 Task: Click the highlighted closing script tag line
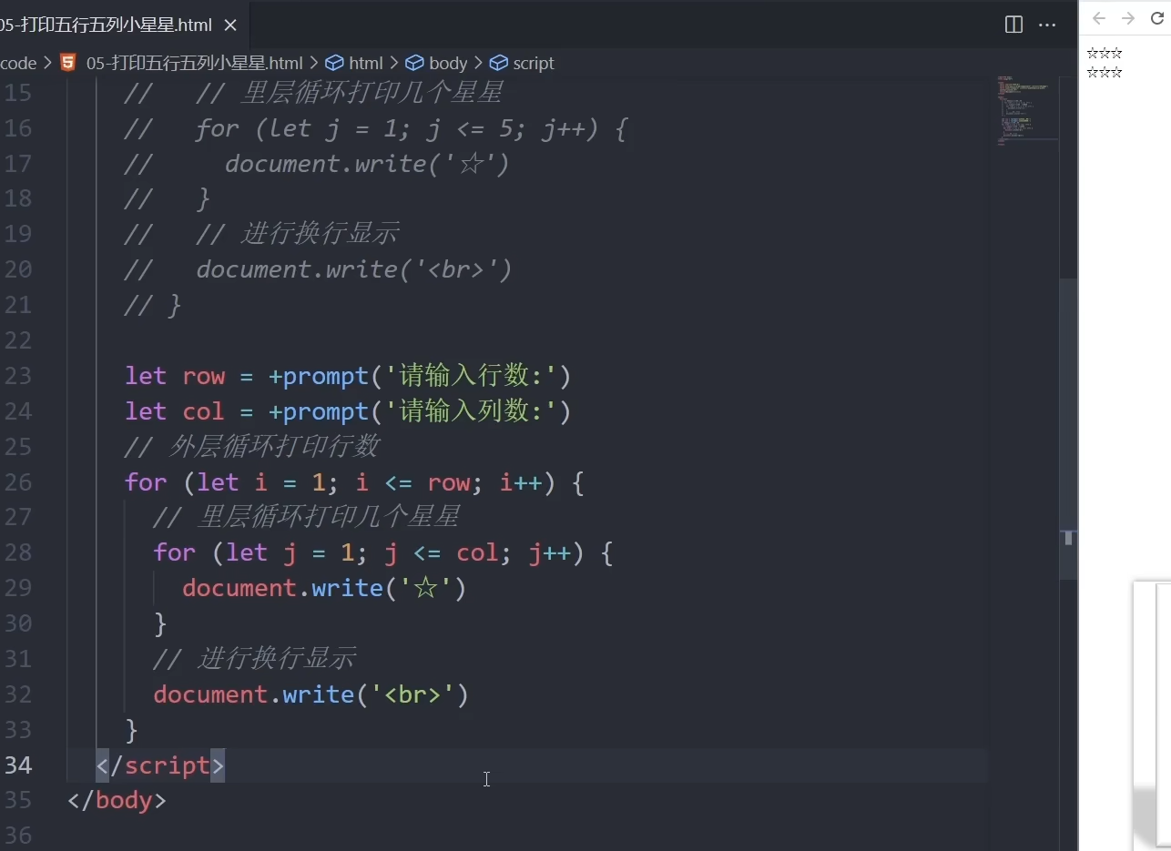(160, 765)
